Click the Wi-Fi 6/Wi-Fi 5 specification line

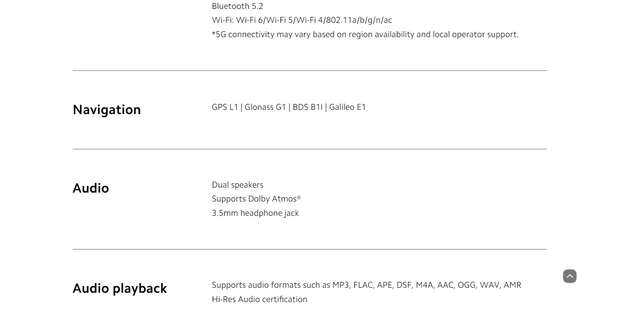[x=302, y=20]
